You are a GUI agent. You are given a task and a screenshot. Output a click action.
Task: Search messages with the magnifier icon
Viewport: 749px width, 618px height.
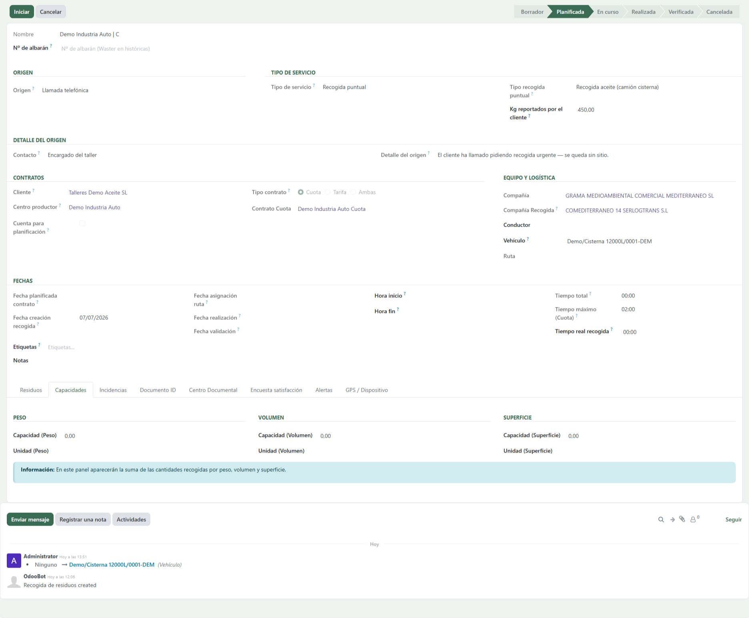[661, 520]
